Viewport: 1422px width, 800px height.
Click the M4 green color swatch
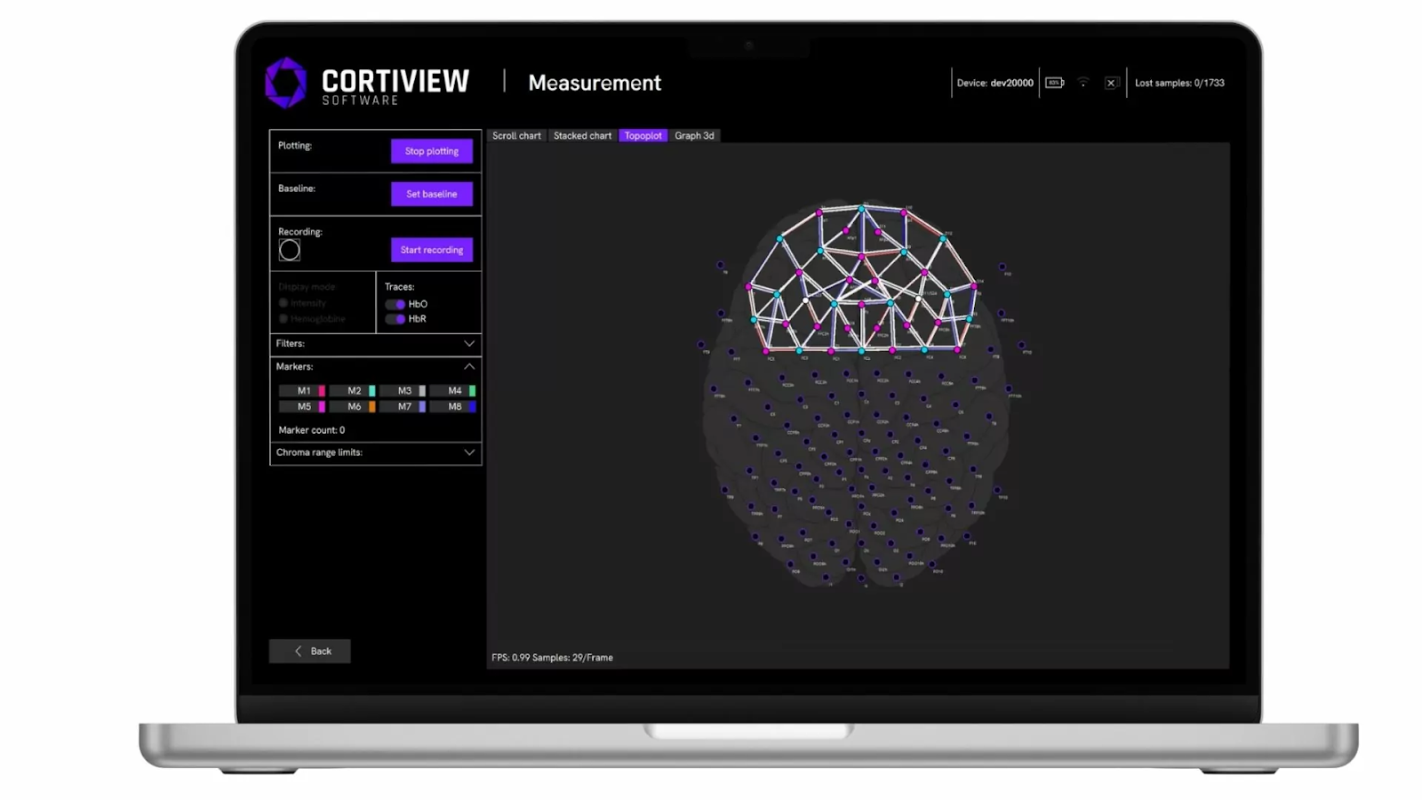[474, 390]
